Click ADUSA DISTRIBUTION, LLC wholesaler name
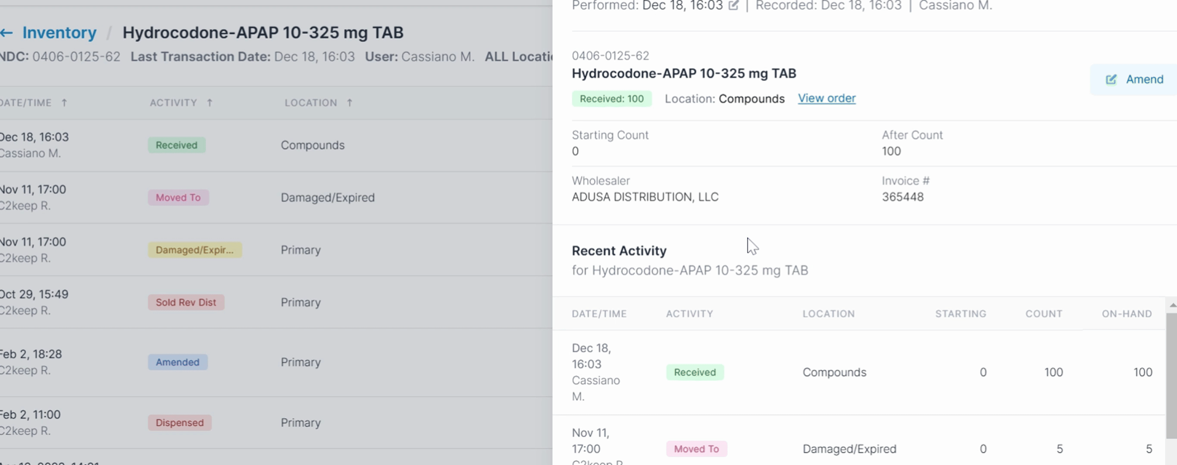The width and height of the screenshot is (1177, 465). [645, 197]
